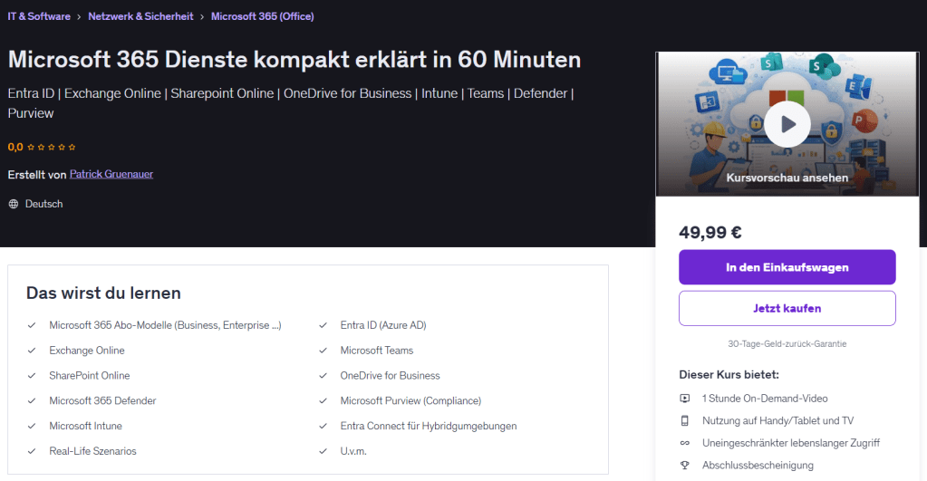Click the mobile device access icon
Image resolution: width=927 pixels, height=481 pixels.
click(x=685, y=420)
